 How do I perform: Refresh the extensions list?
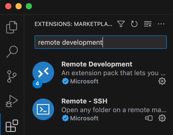134,24
